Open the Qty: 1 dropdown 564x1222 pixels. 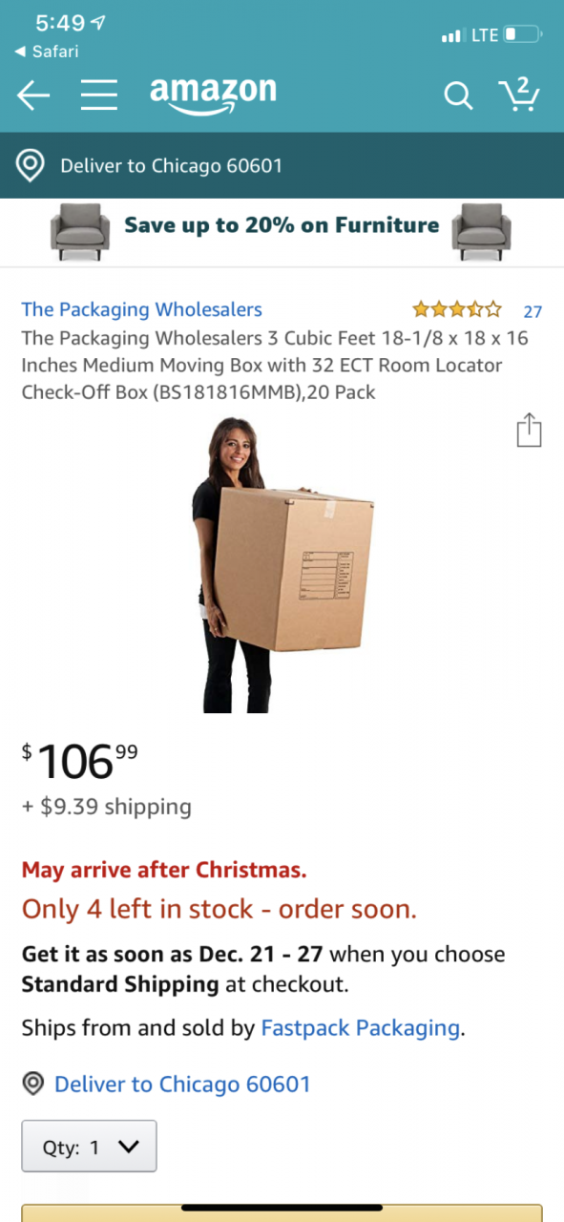coord(90,1147)
